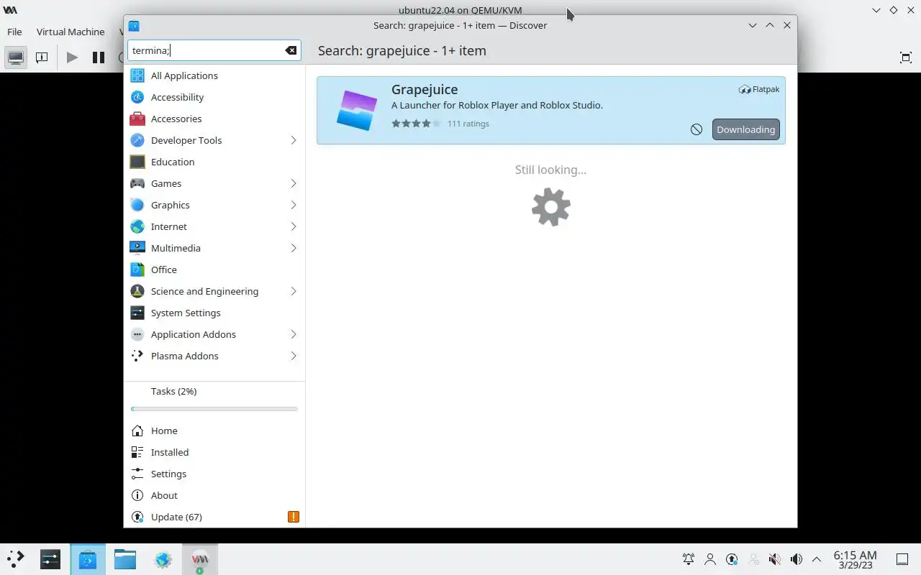Expand the Plasma Addons subcategories
921x575 pixels.
point(294,356)
